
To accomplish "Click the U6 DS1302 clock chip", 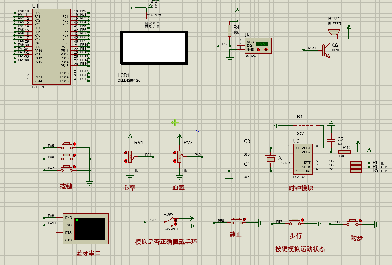I will click(303, 159).
